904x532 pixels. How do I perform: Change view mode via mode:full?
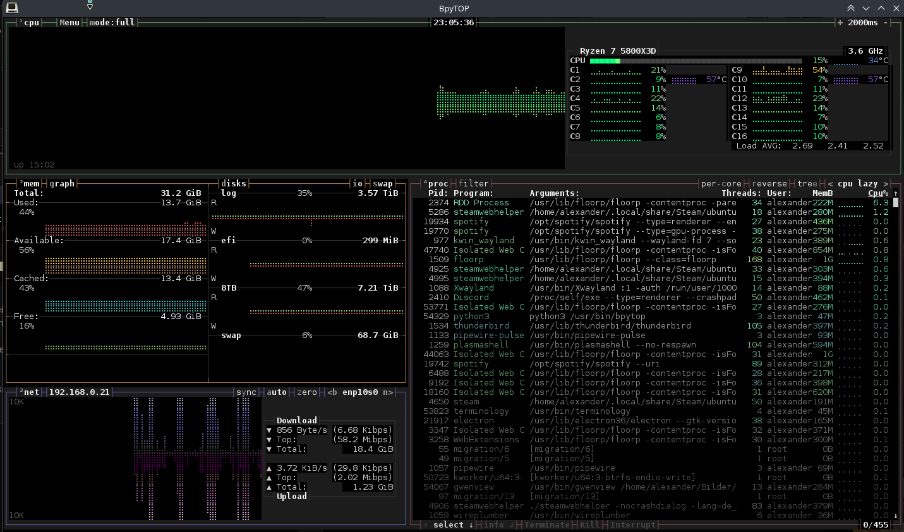click(x=112, y=22)
